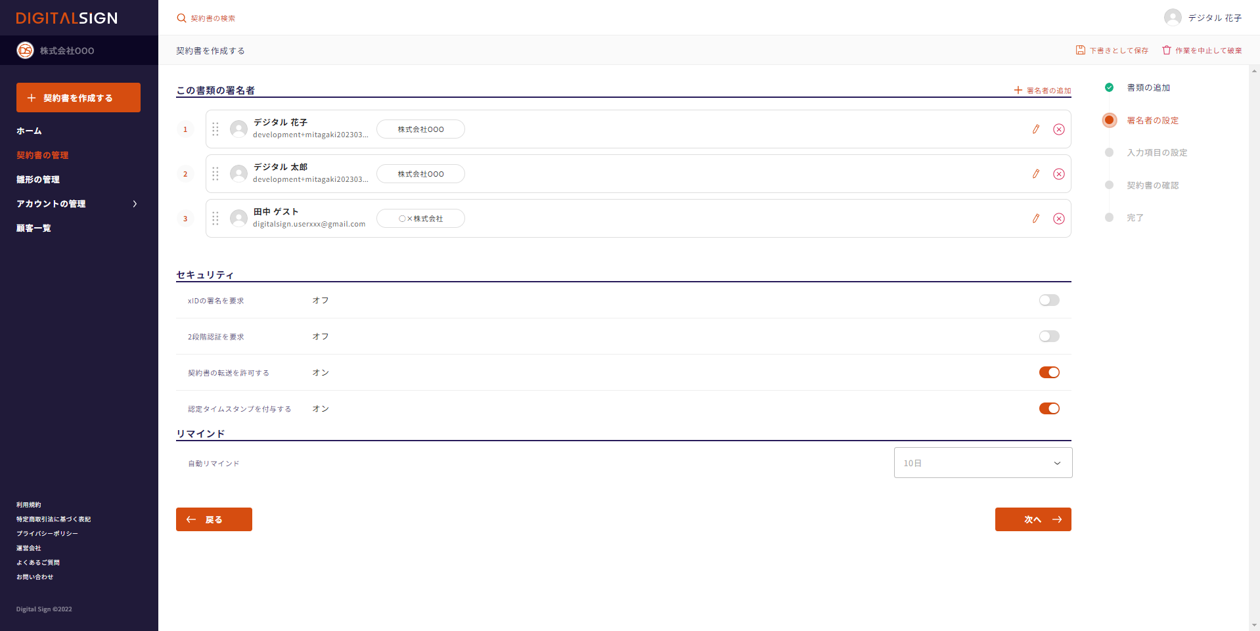The width and height of the screenshot is (1260, 631).
Task: Click 署名者の追加 to add a signer
Action: point(1043,91)
